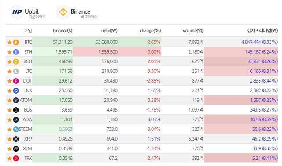282x166 pixels.
Task: Click BTC premium 4,847,444 (8.33%)
Action: point(260,42)
